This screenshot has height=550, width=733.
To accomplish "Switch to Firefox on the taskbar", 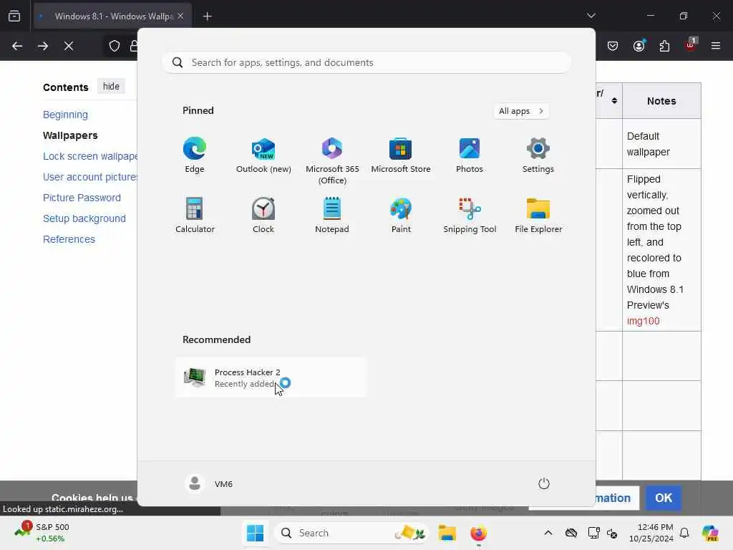I will click(x=478, y=533).
